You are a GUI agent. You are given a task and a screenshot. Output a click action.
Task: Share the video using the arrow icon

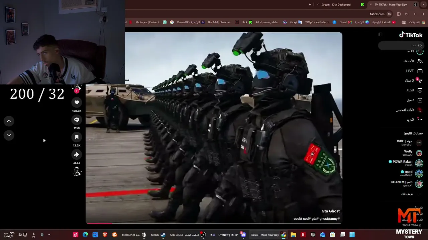point(77,154)
